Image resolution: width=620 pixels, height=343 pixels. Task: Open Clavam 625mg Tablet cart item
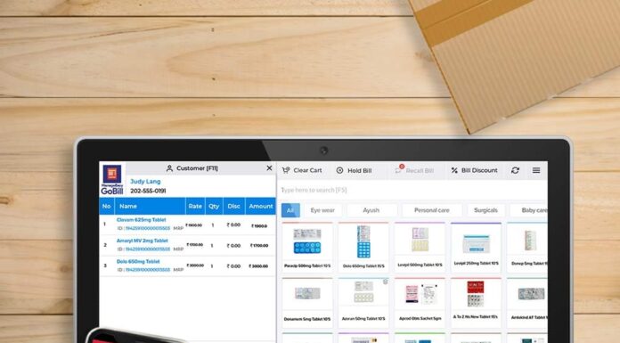coord(141,219)
